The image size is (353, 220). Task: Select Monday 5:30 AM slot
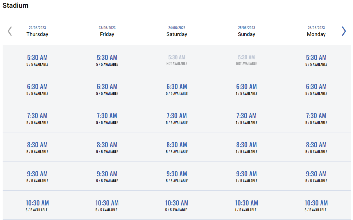click(316, 59)
